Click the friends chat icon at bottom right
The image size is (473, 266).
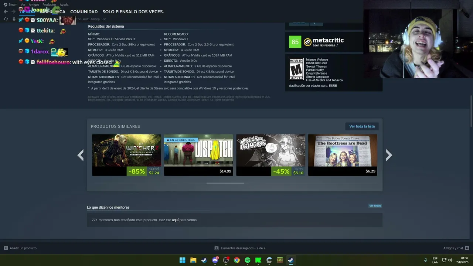[x=467, y=248]
